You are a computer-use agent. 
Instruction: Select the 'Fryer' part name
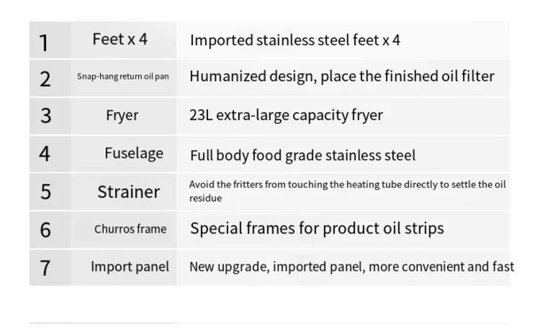click(122, 115)
